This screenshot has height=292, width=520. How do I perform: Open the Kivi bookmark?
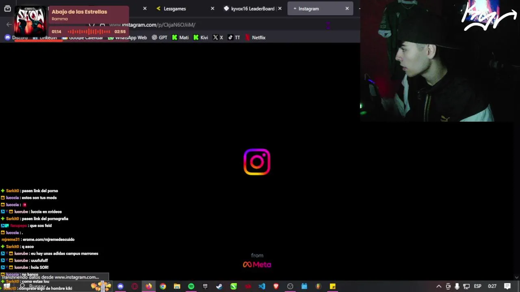[201, 38]
